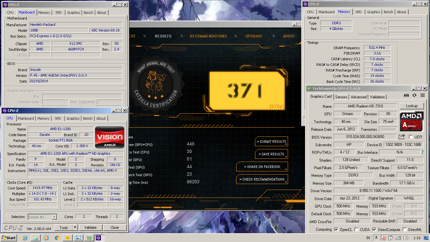Open Action Center flag icon in tray
The height and width of the screenshot is (242, 430).
[384, 238]
